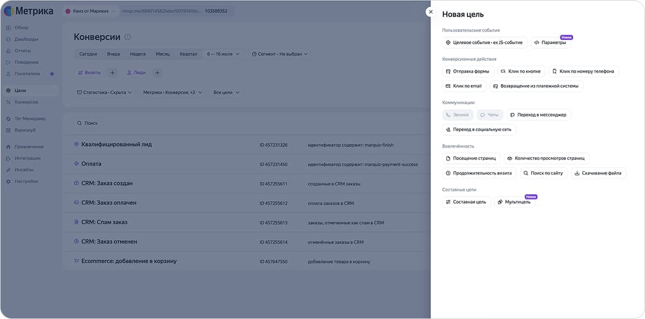Open the 6 — 16 июля date dropdown
The width and height of the screenshot is (645, 319).
223,54
